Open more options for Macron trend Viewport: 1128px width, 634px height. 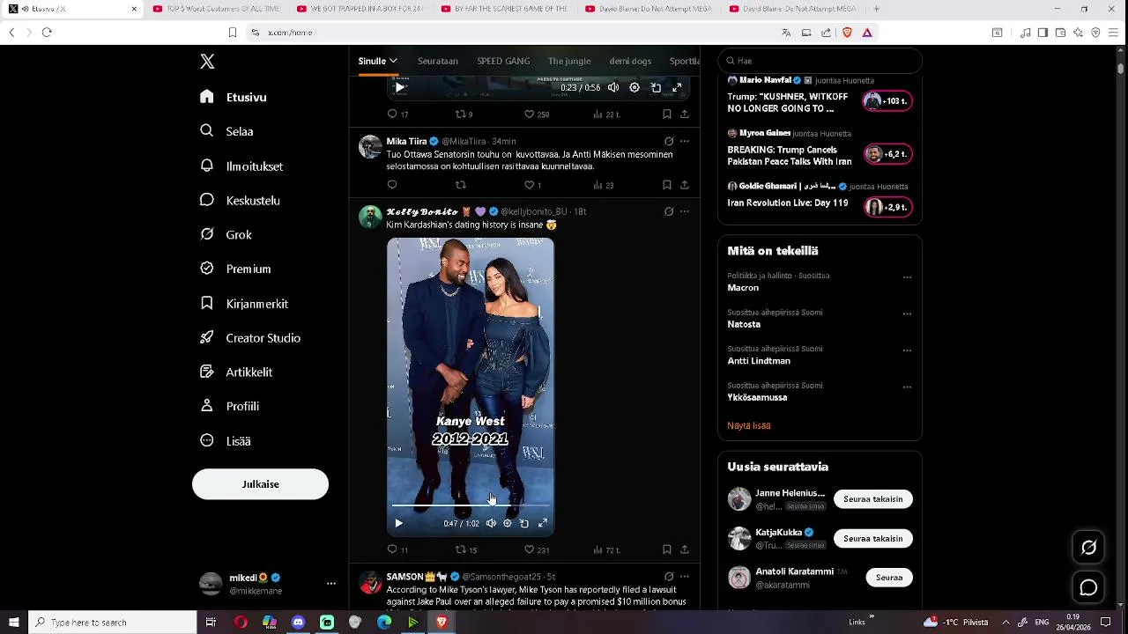click(907, 277)
